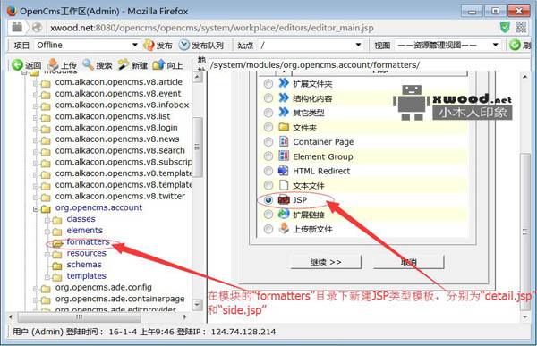The image size is (537, 346).
Task: Open the 项目 Offline project dropdown
Action: click(x=87, y=45)
